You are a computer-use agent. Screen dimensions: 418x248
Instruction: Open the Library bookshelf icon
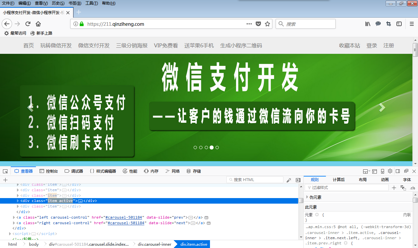point(368,24)
